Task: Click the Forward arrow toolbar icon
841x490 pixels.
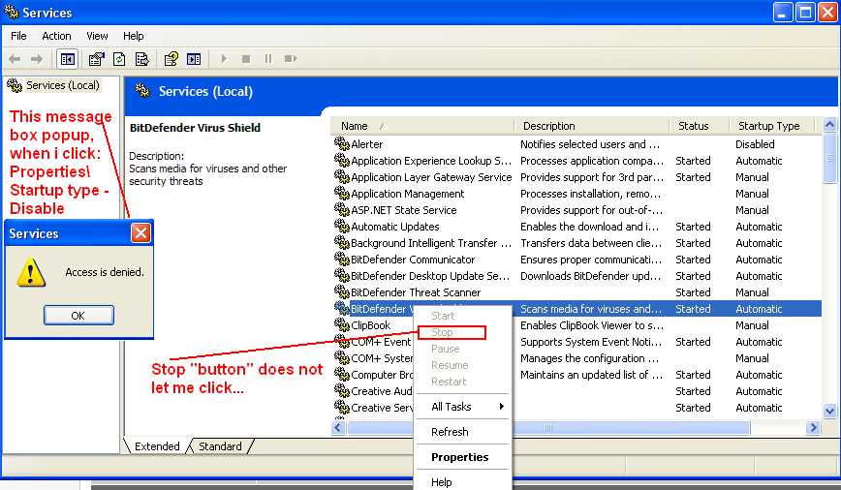Action: pyautogui.click(x=37, y=59)
